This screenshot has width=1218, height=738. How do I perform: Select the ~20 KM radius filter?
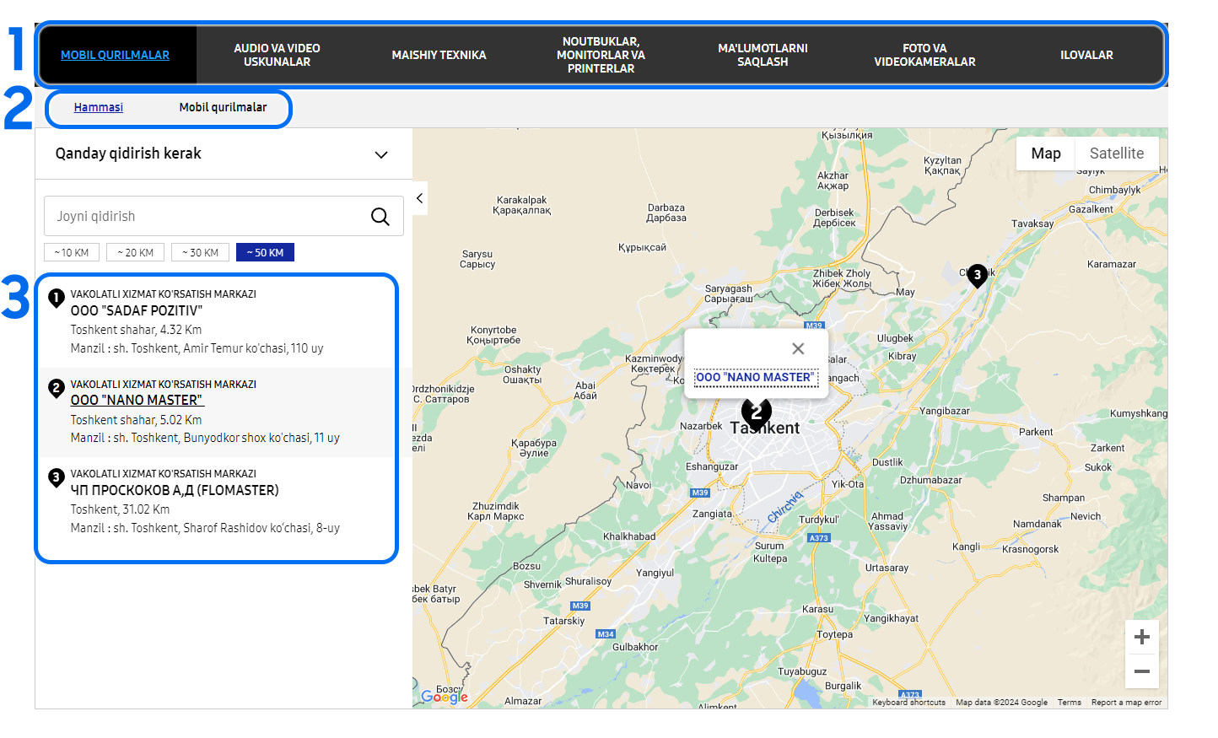point(136,252)
